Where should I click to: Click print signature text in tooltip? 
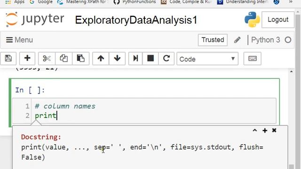[142, 152]
